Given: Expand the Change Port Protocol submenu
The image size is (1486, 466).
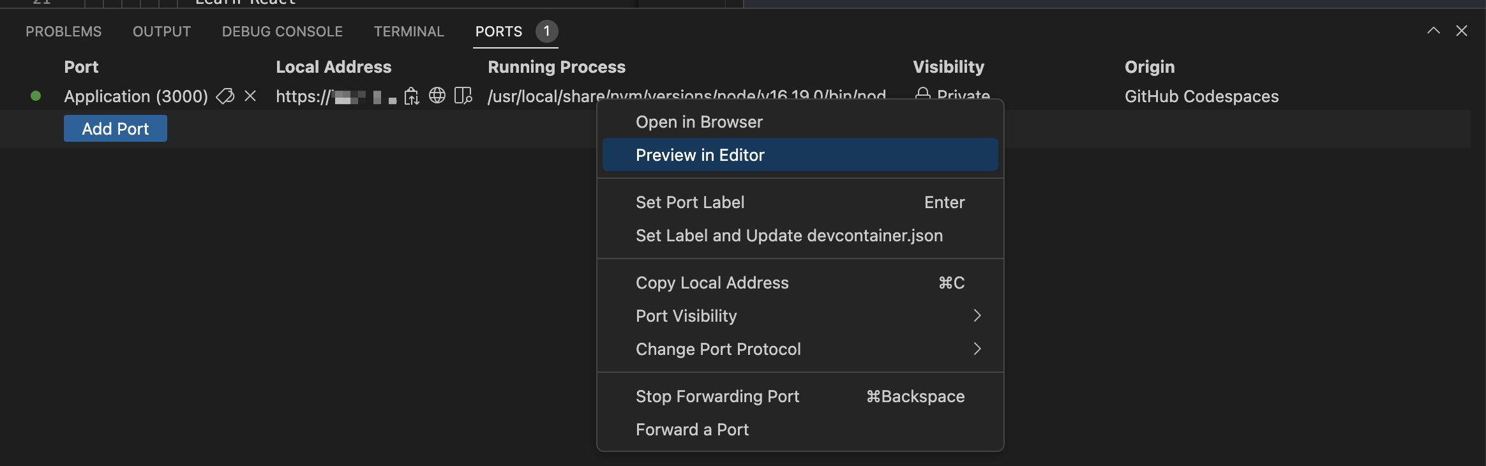Looking at the screenshot, I should [x=800, y=349].
